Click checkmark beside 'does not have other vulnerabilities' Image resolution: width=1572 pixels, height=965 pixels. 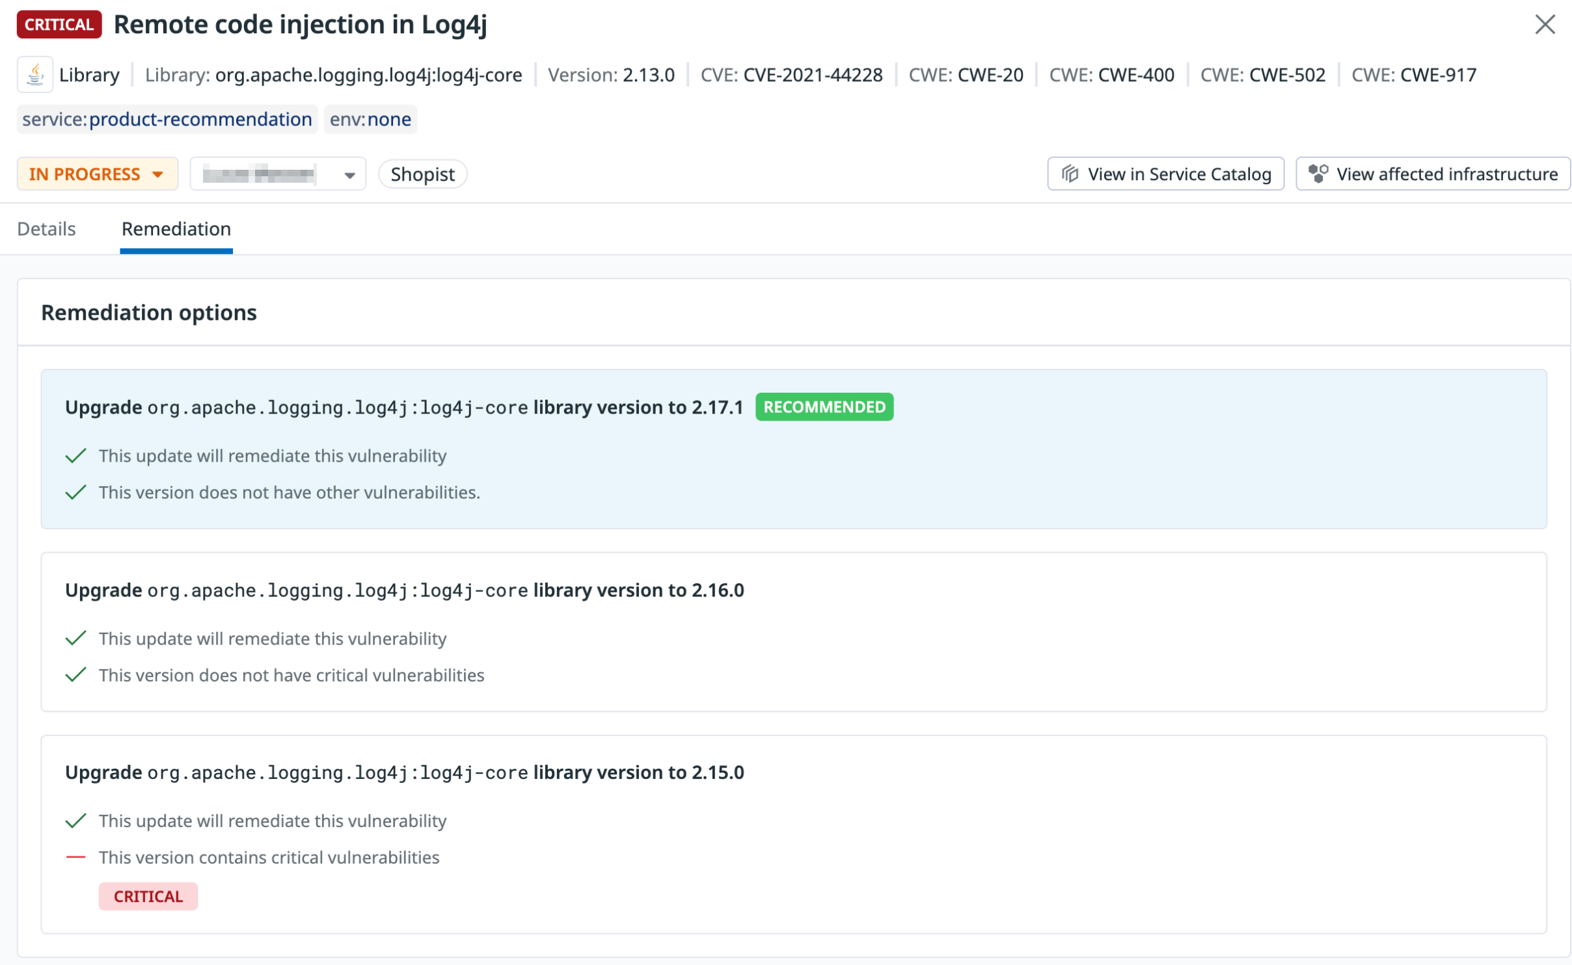click(x=76, y=492)
